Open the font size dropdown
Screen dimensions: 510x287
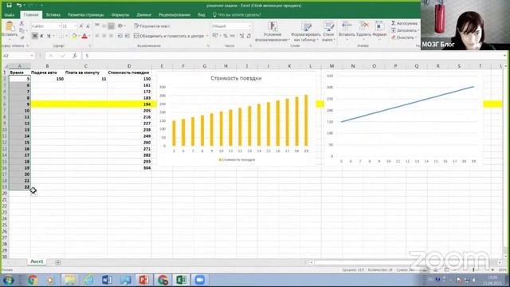coord(76,26)
